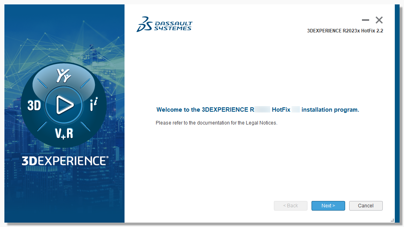Click the compass information 'i' quadrant
404x227 pixels.
(x=93, y=105)
